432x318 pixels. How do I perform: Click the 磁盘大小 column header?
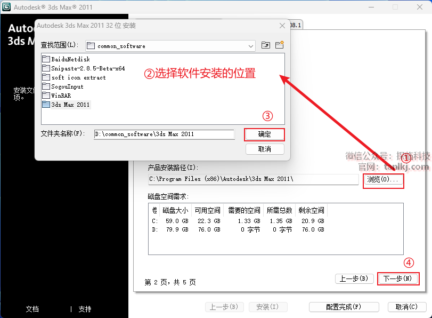pyautogui.click(x=175, y=210)
